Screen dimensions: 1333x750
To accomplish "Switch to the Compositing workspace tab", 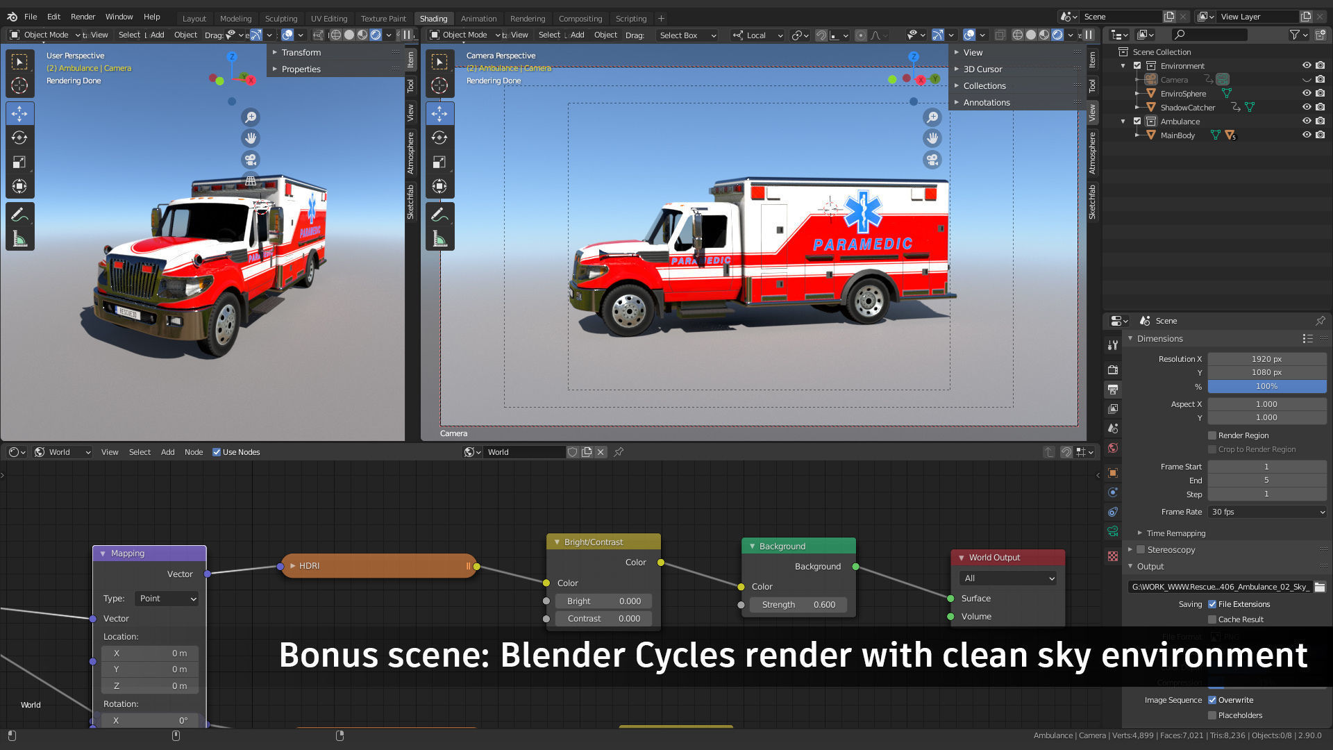I will click(580, 19).
